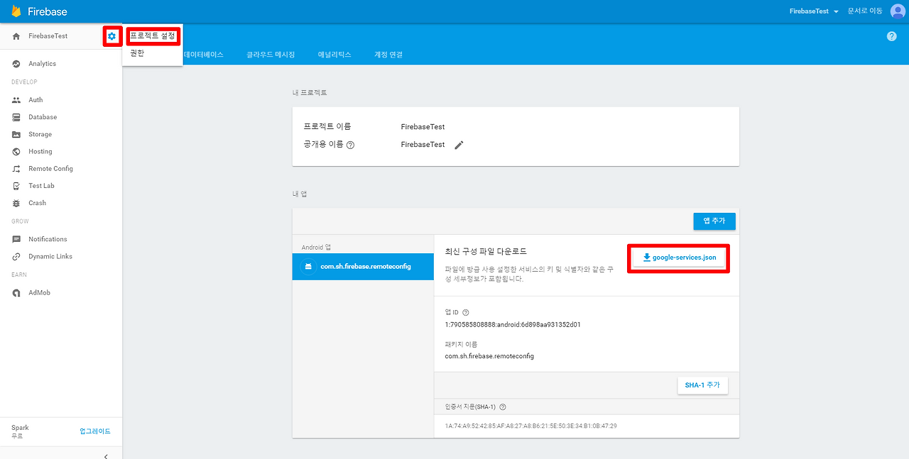Click the FirebaseTest project name in sidebar

pyautogui.click(x=48, y=36)
